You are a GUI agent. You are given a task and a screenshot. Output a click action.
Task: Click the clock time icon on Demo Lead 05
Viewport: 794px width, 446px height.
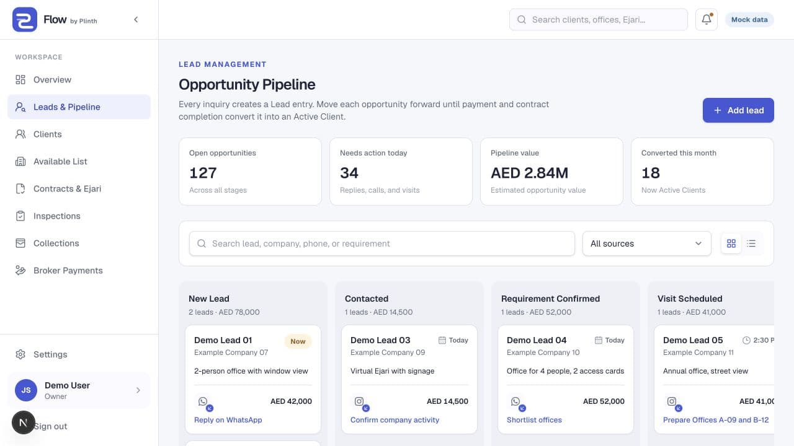(746, 340)
